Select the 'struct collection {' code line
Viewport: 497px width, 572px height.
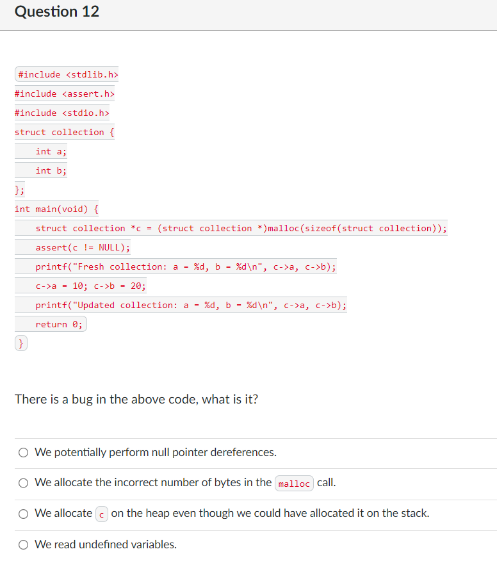(x=64, y=132)
